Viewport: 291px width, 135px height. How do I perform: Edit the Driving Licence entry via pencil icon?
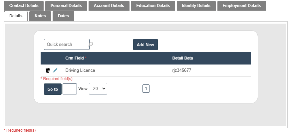click(55, 70)
